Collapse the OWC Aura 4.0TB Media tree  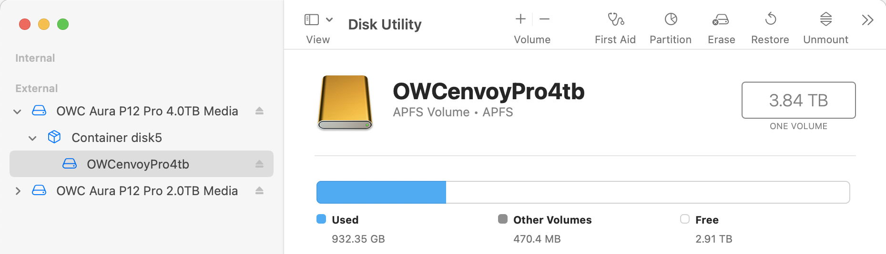coord(18,112)
